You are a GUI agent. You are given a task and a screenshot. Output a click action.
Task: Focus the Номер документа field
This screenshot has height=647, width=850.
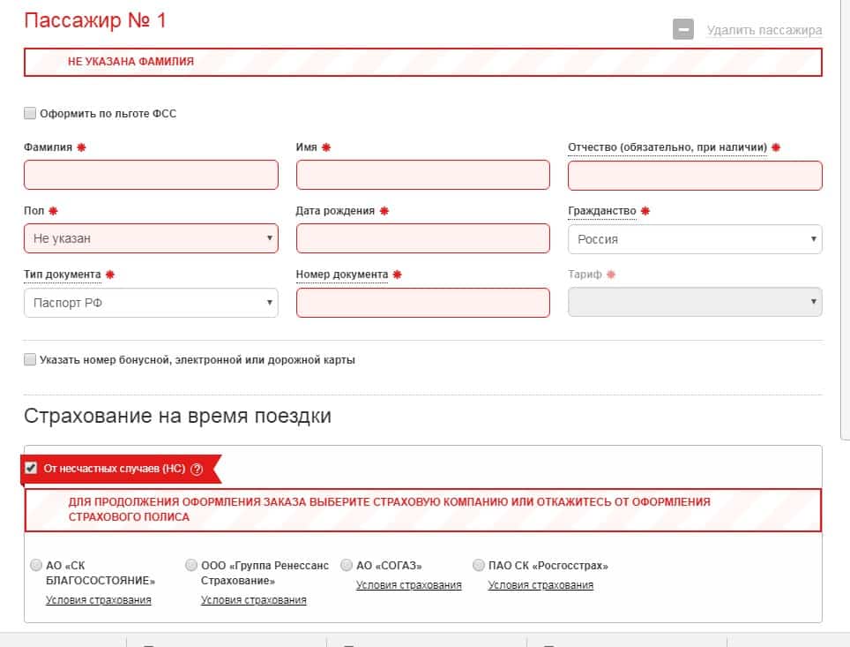coord(423,303)
